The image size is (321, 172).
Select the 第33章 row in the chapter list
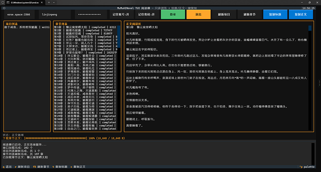point(86,129)
